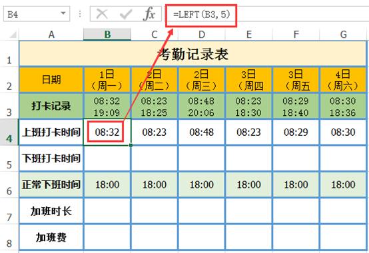The height and width of the screenshot is (253, 369).
Task: Select column F header
Action: 296,35
